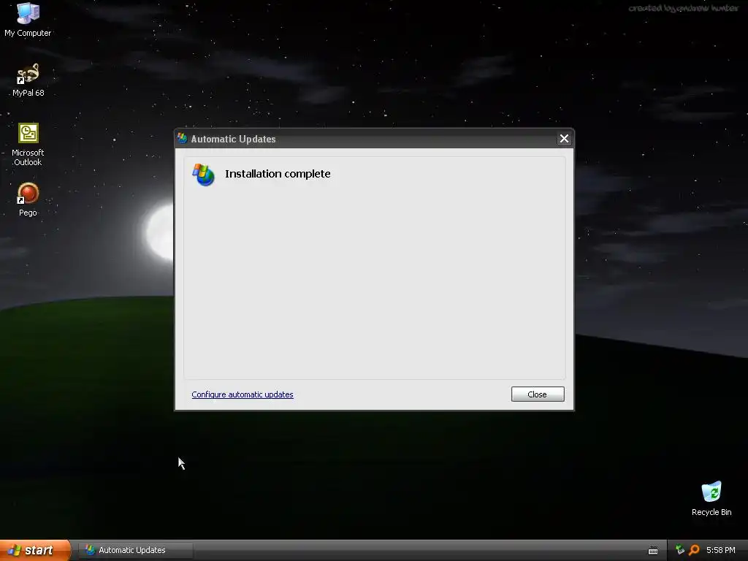Click the Installation complete heading text
Screen dimensions: 748x561
[x=278, y=174]
